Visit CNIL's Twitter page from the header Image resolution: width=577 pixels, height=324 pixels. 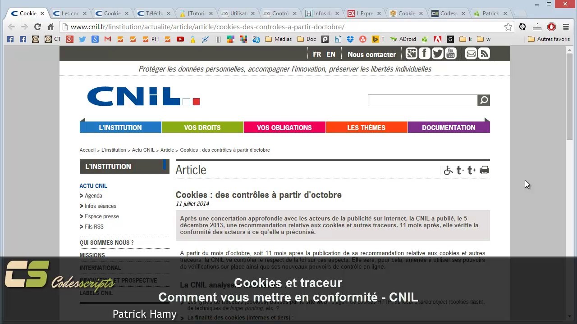point(437,54)
